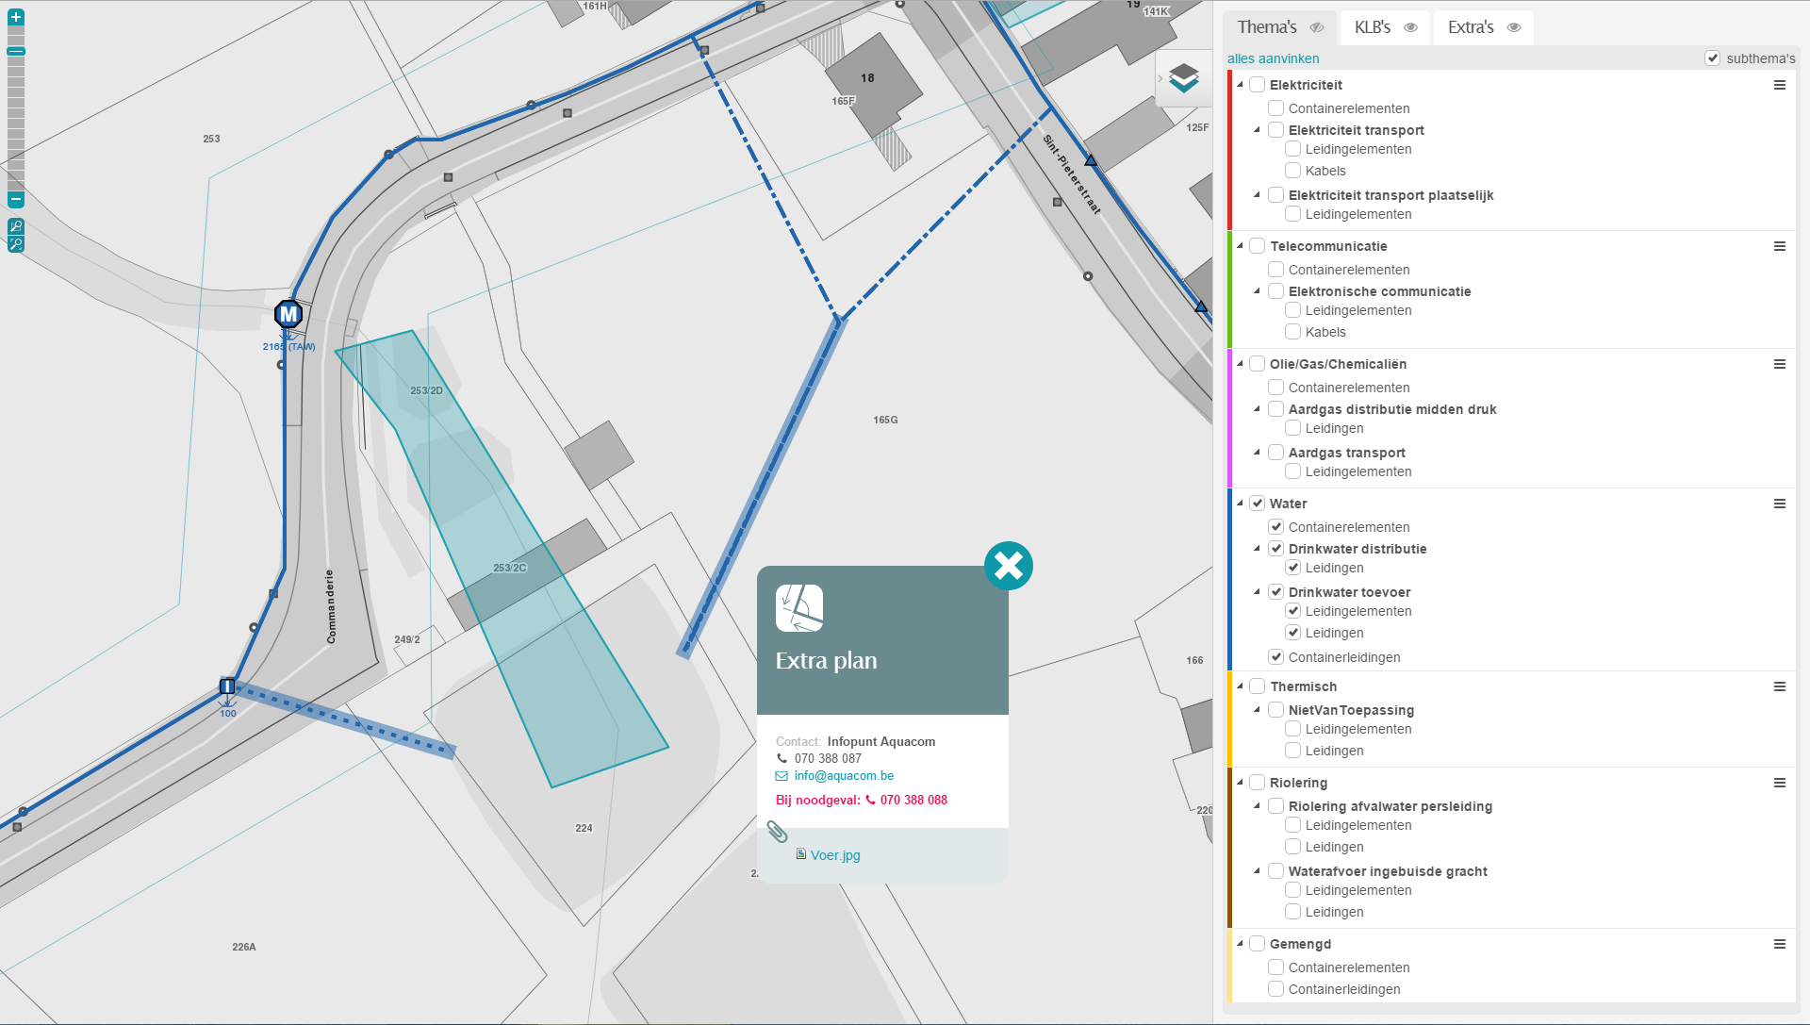Collapse Drinkwater distributie subtree

click(1257, 549)
